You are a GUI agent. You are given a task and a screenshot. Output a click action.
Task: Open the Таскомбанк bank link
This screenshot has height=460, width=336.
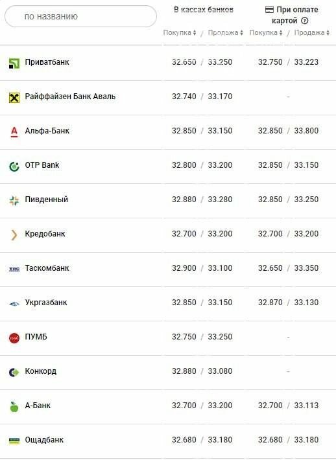point(47,268)
